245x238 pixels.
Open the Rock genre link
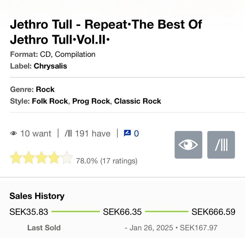45,89
